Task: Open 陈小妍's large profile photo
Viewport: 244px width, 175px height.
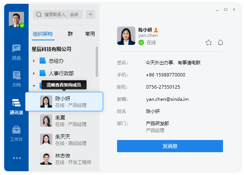Action: pos(126,36)
